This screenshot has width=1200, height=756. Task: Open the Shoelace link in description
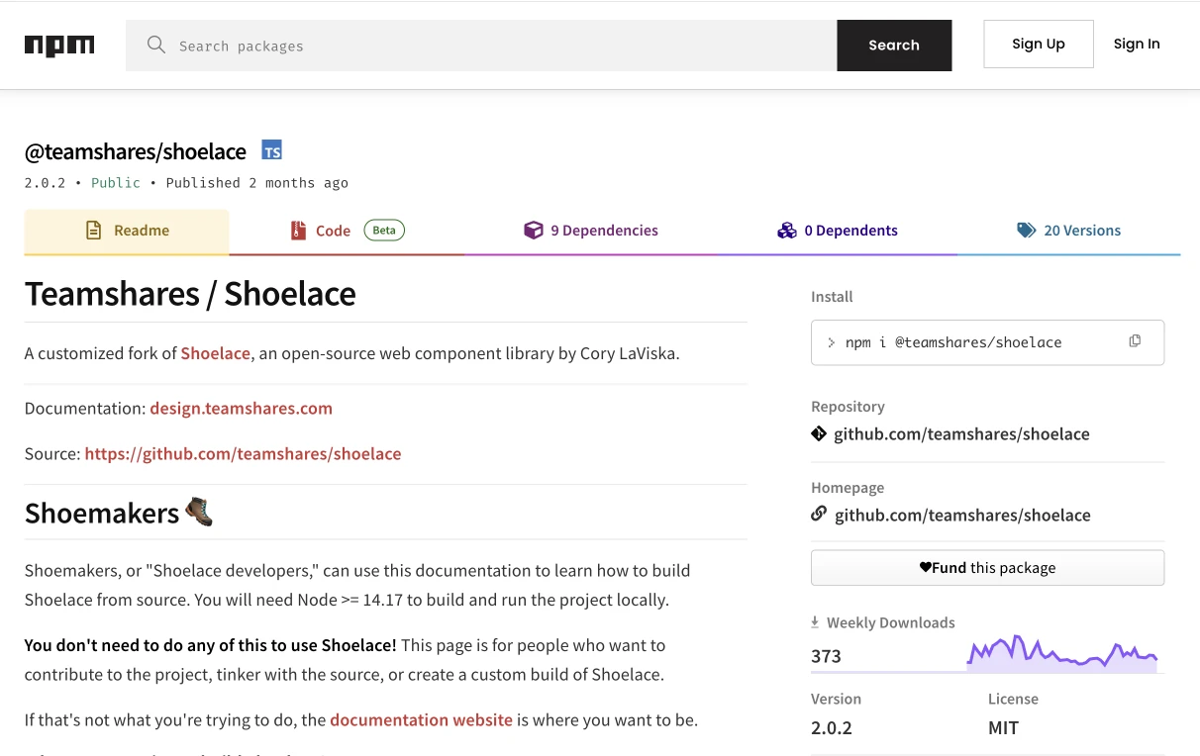215,353
